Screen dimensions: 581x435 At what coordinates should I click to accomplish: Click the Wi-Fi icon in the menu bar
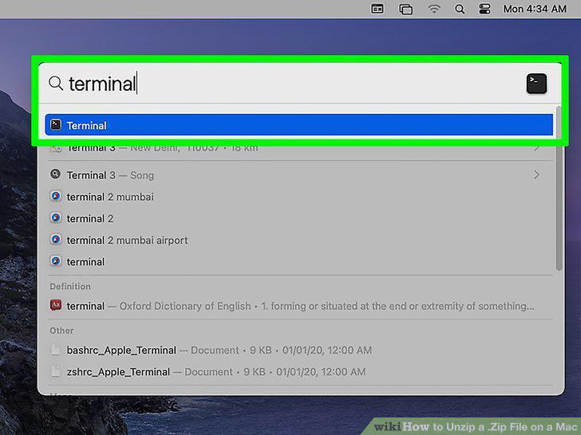434,9
